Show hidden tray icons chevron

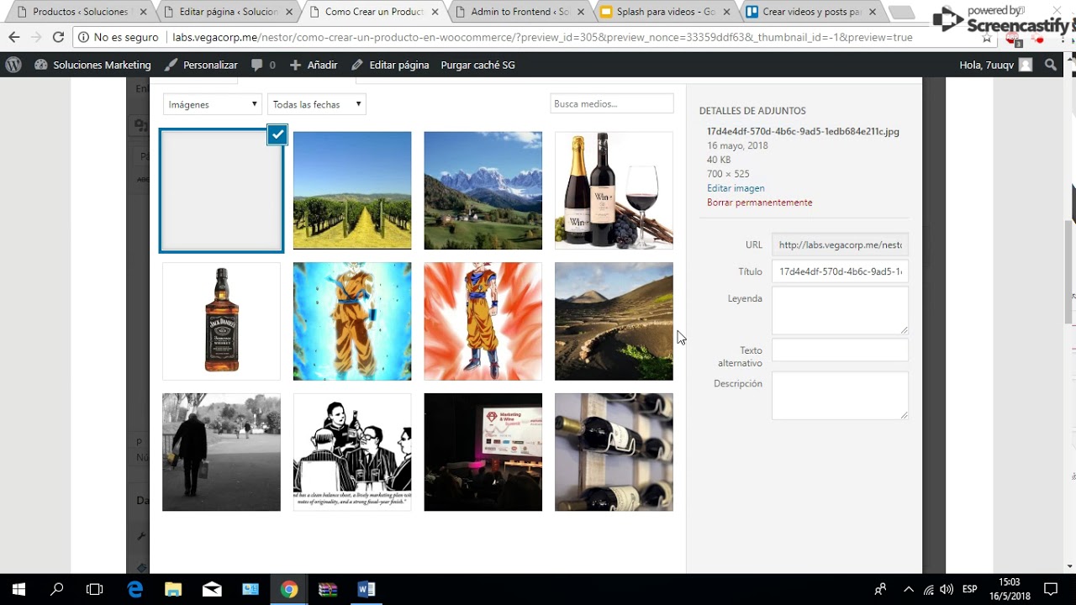click(x=909, y=589)
